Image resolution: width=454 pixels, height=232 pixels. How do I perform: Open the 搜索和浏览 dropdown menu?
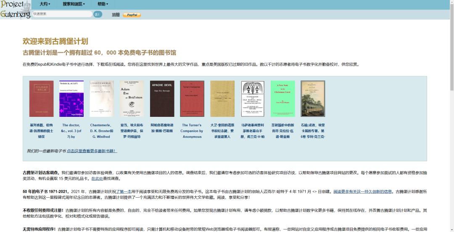(74, 4)
